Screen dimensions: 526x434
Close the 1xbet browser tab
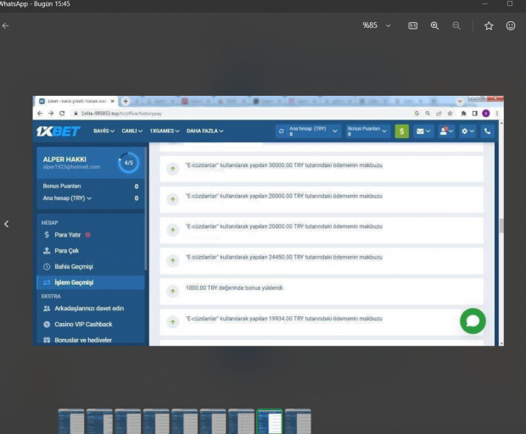[112, 101]
